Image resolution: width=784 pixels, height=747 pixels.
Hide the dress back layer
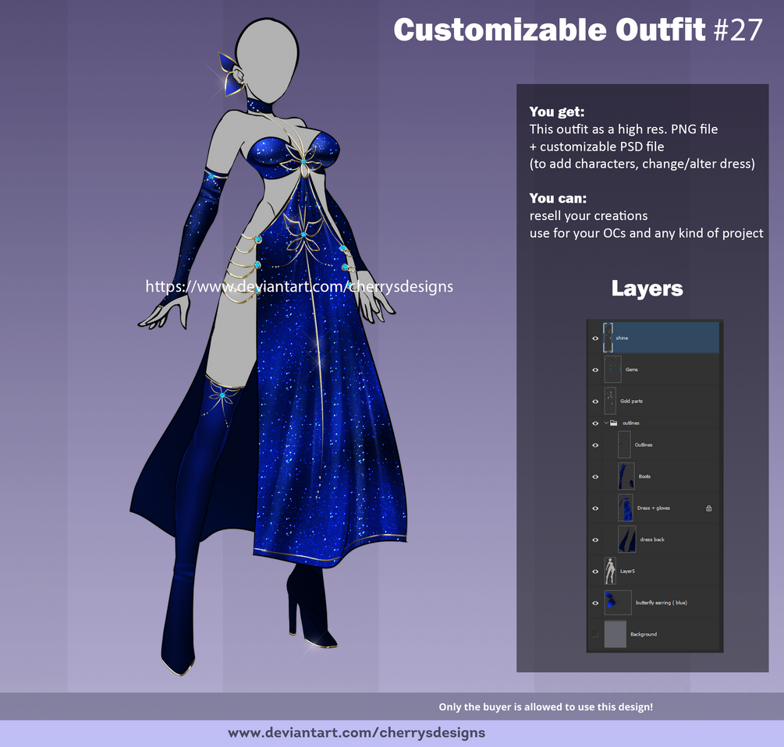click(x=595, y=540)
